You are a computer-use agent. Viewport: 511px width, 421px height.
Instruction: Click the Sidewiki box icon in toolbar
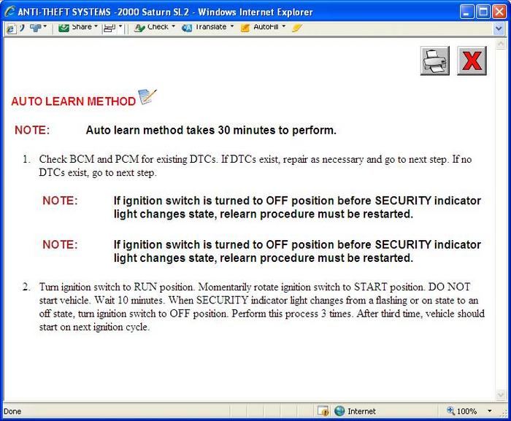(x=109, y=28)
